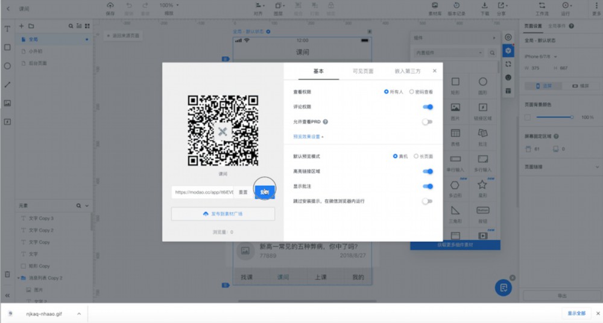Click 显示全部 in download bar
Image resolution: width=603 pixels, height=323 pixels.
tap(576, 313)
